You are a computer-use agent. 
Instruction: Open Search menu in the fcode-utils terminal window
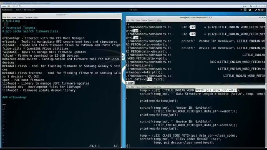(144, 20)
